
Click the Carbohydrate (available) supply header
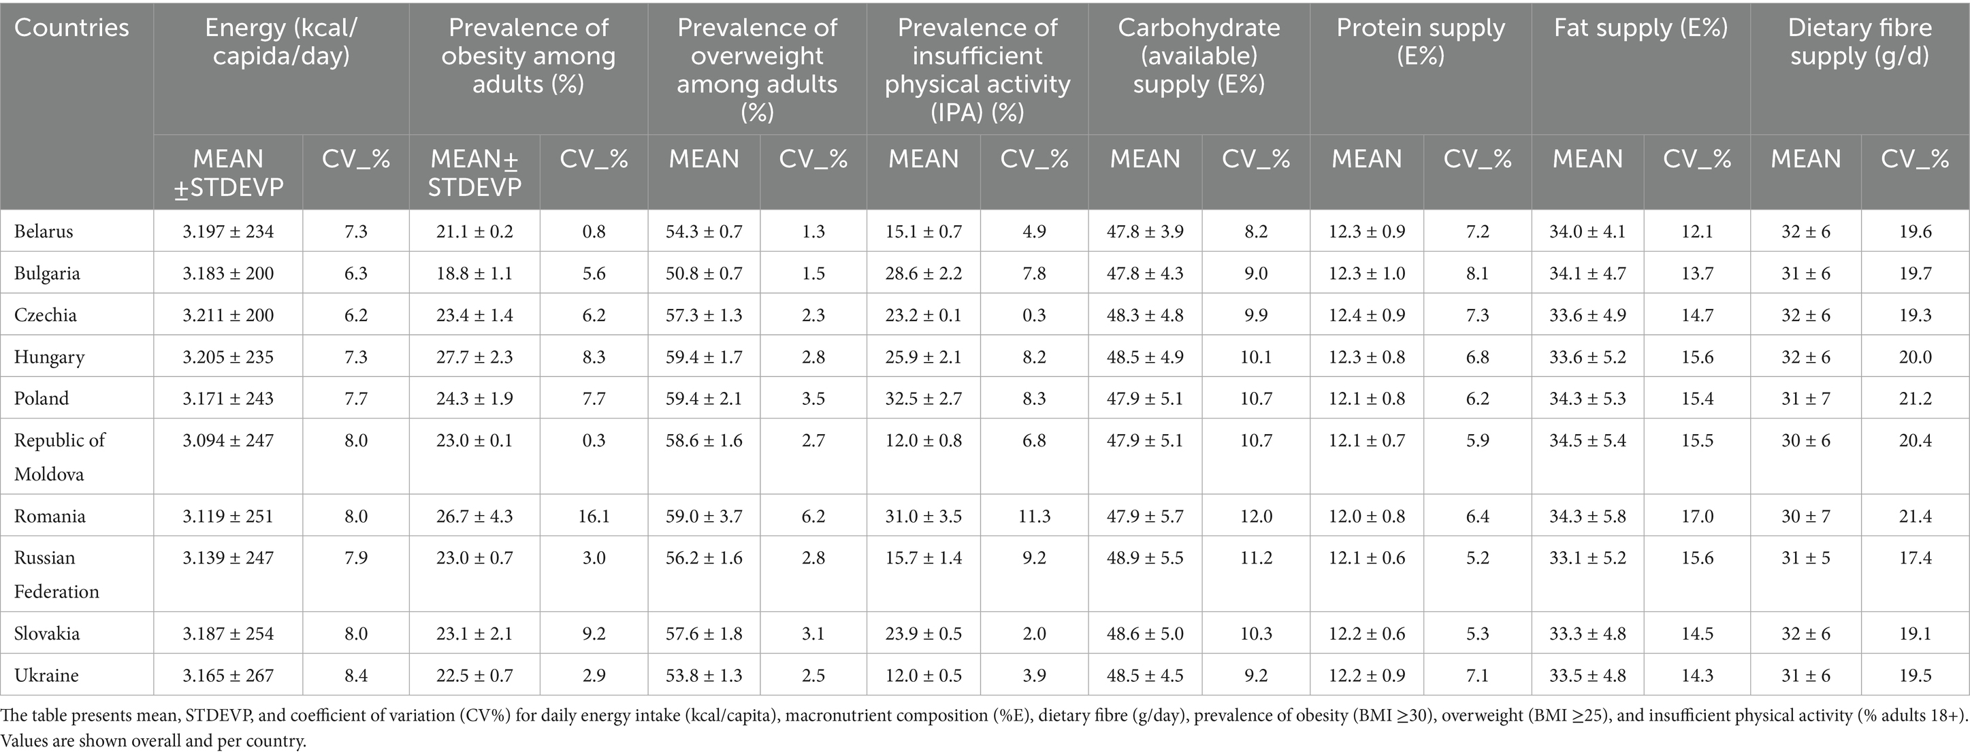coord(1198,56)
